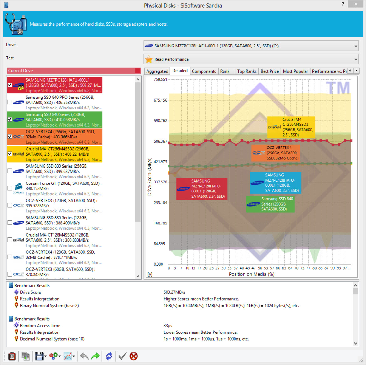Select OCZ-VERTEX4 128GB 378.771MB/s row text

pyautogui.click(x=64, y=257)
